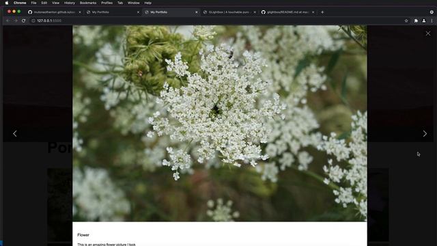This screenshot has width=437, height=246.
Task: Go to the next lightbox image
Action: tap(425, 134)
